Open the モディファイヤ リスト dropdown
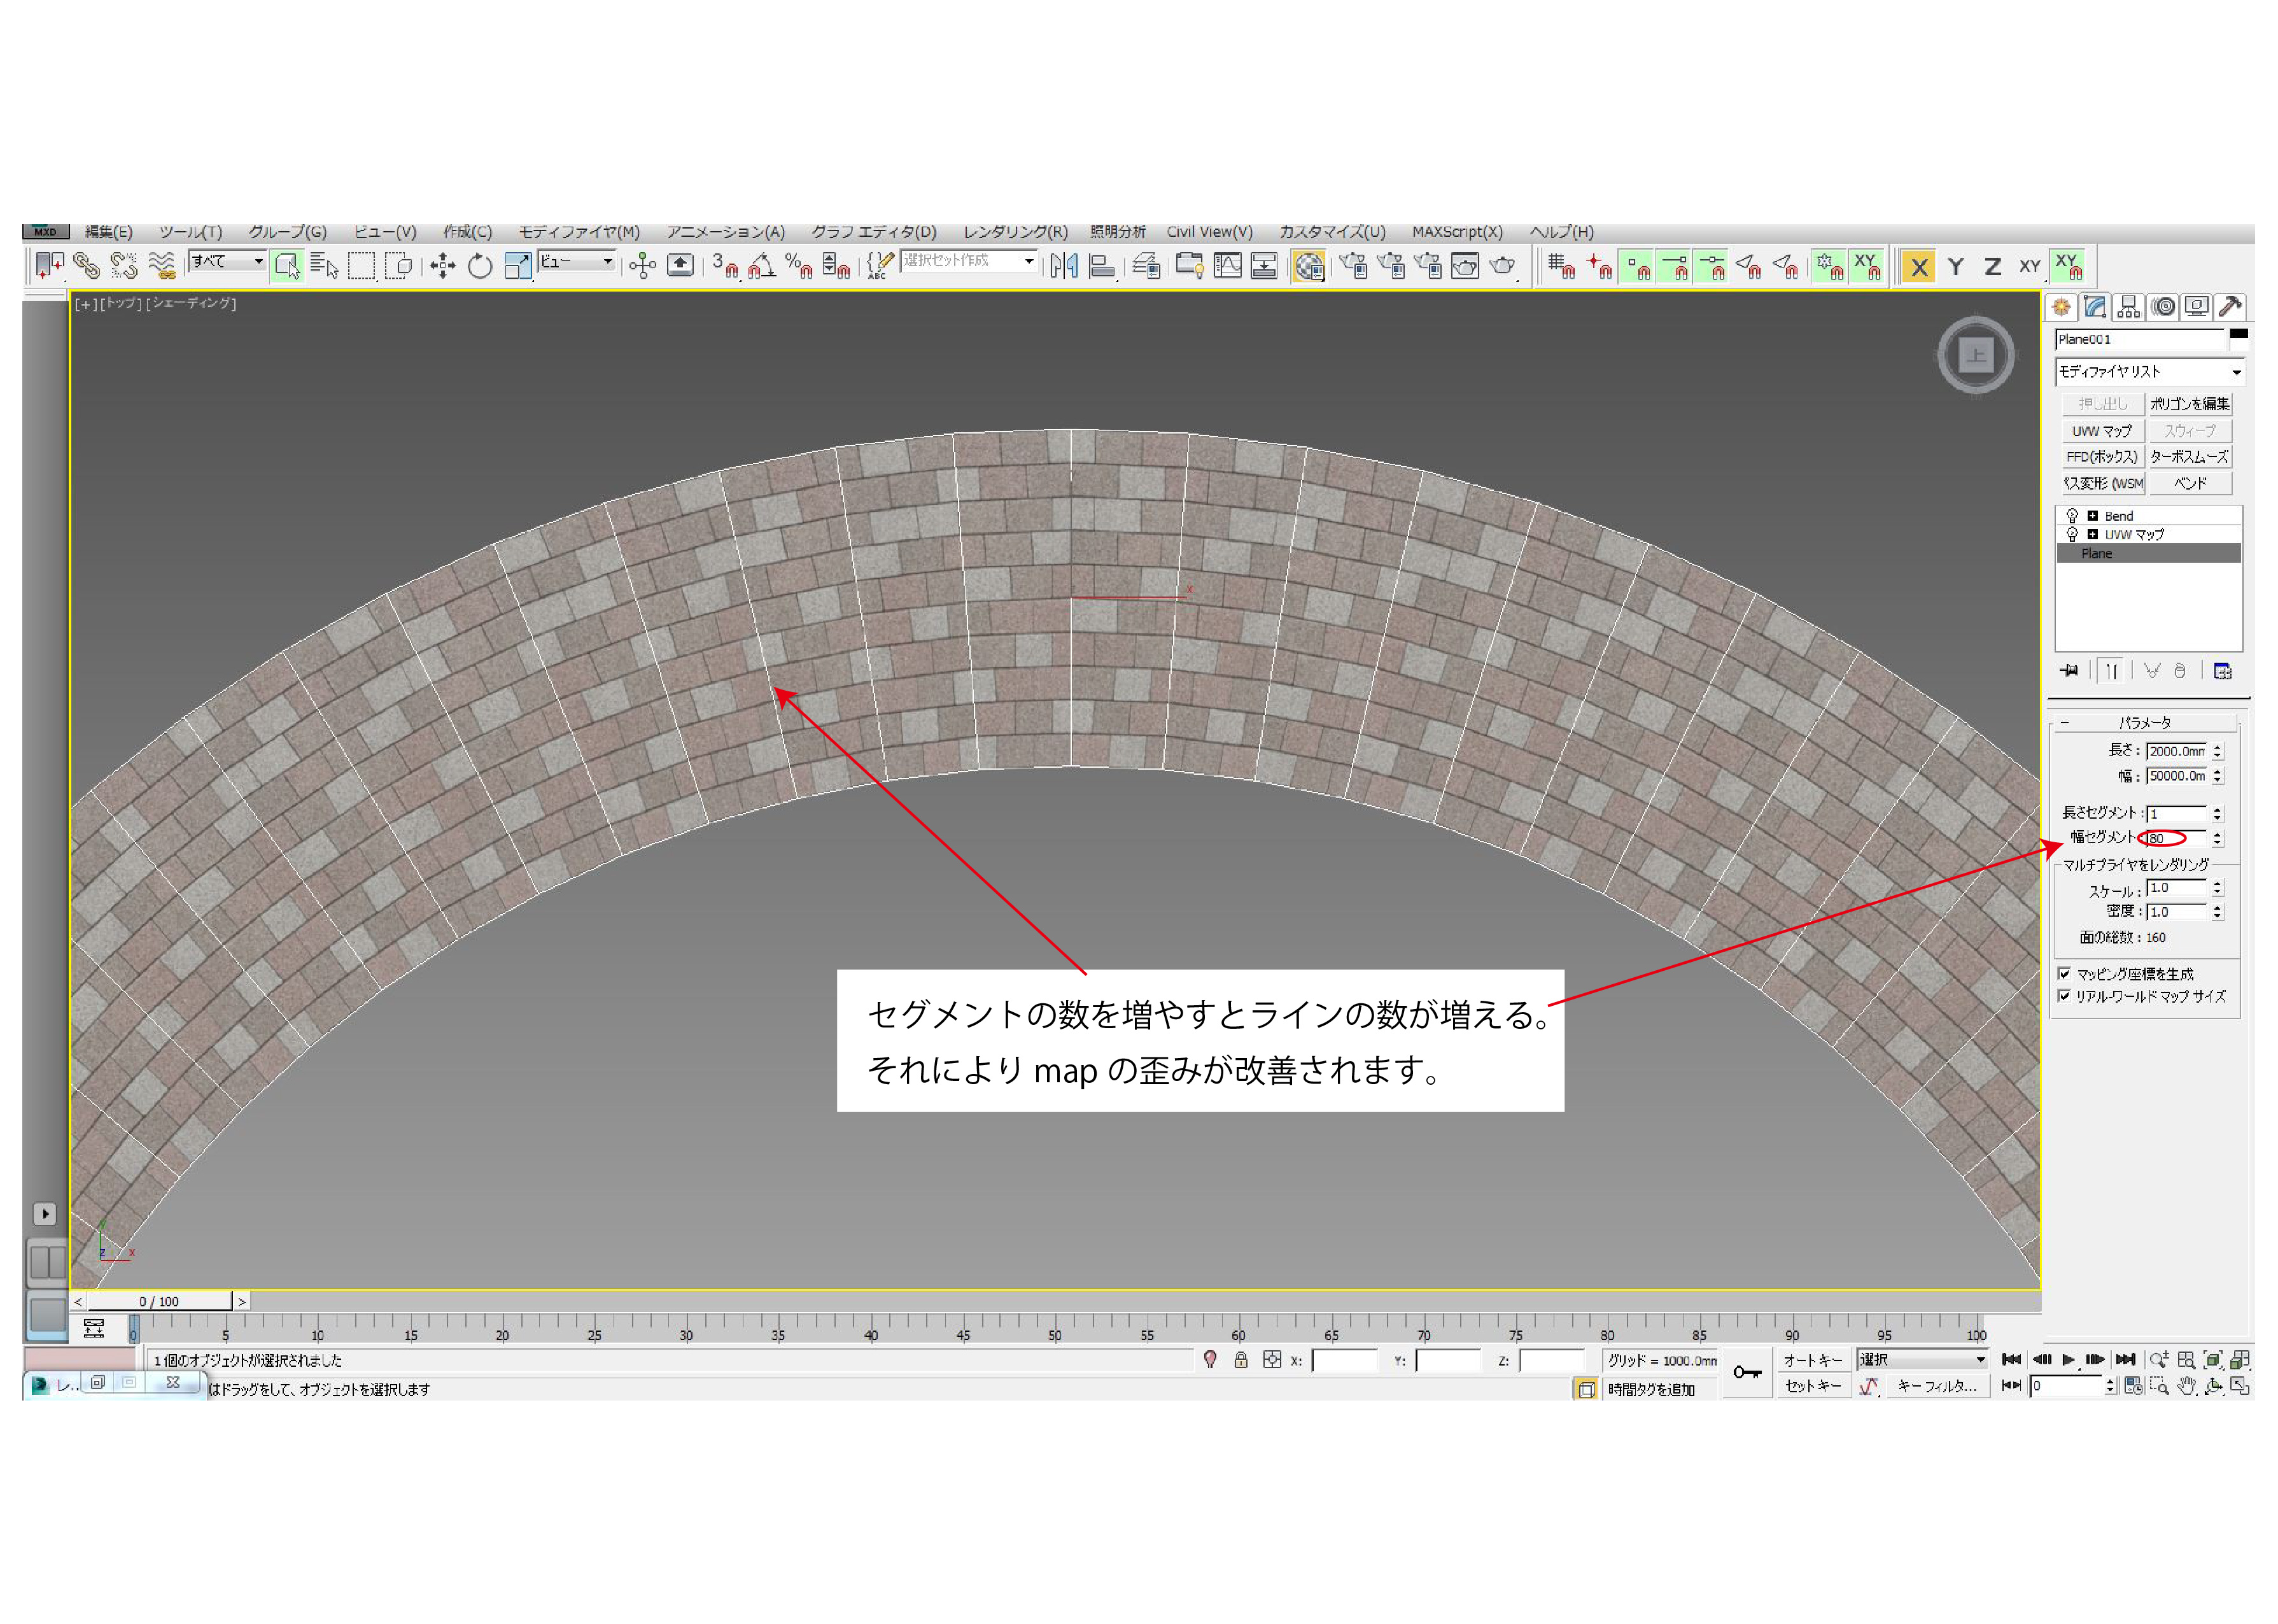This screenshot has height=1624, width=2278. pos(2148,372)
